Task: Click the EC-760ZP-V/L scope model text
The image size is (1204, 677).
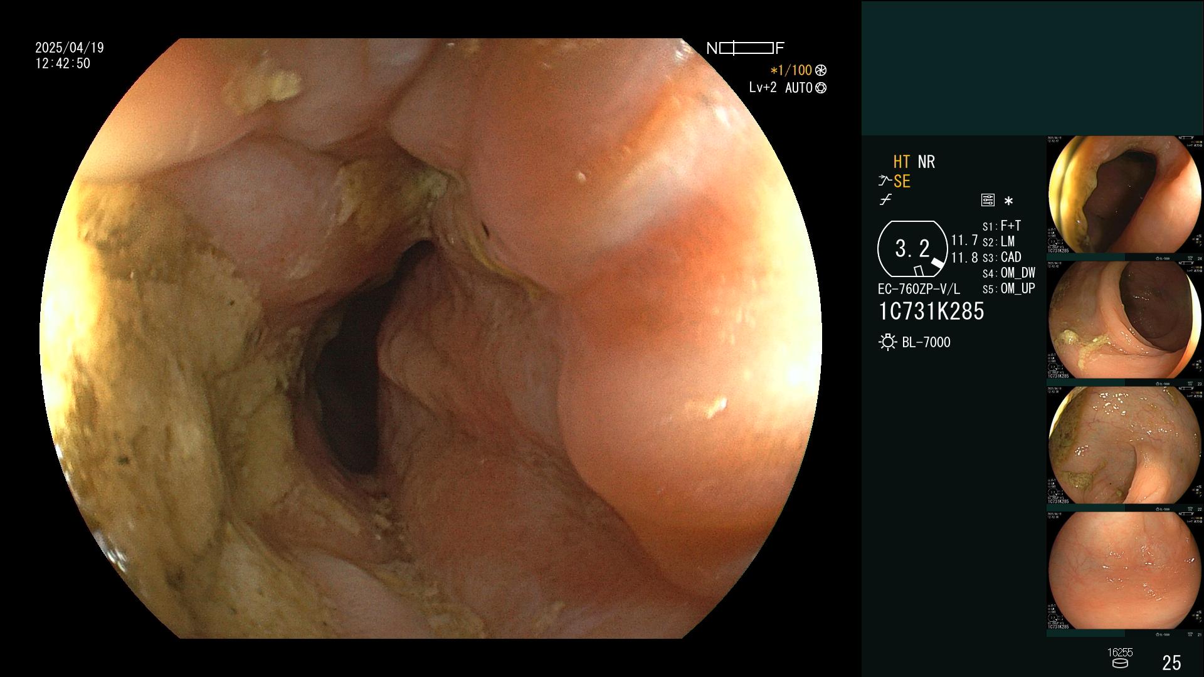Action: tap(919, 289)
